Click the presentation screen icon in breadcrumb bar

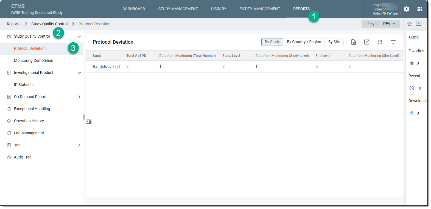(x=419, y=24)
